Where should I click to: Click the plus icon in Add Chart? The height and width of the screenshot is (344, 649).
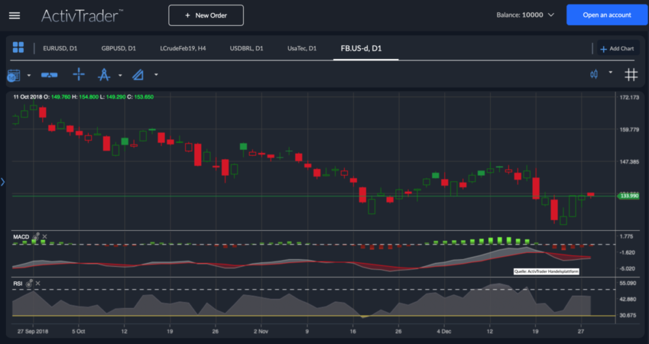point(604,49)
